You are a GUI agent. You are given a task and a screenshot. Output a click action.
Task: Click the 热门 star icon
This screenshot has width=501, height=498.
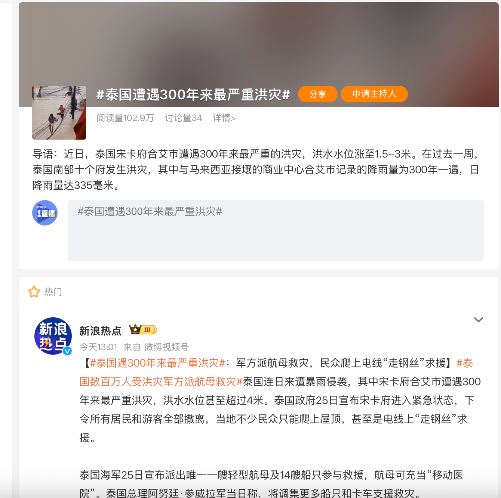click(34, 292)
